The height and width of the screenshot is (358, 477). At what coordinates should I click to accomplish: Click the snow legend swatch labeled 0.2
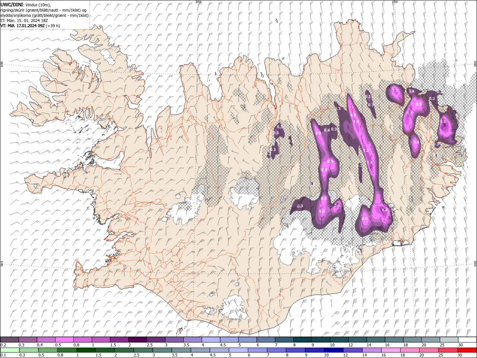coord(9,340)
